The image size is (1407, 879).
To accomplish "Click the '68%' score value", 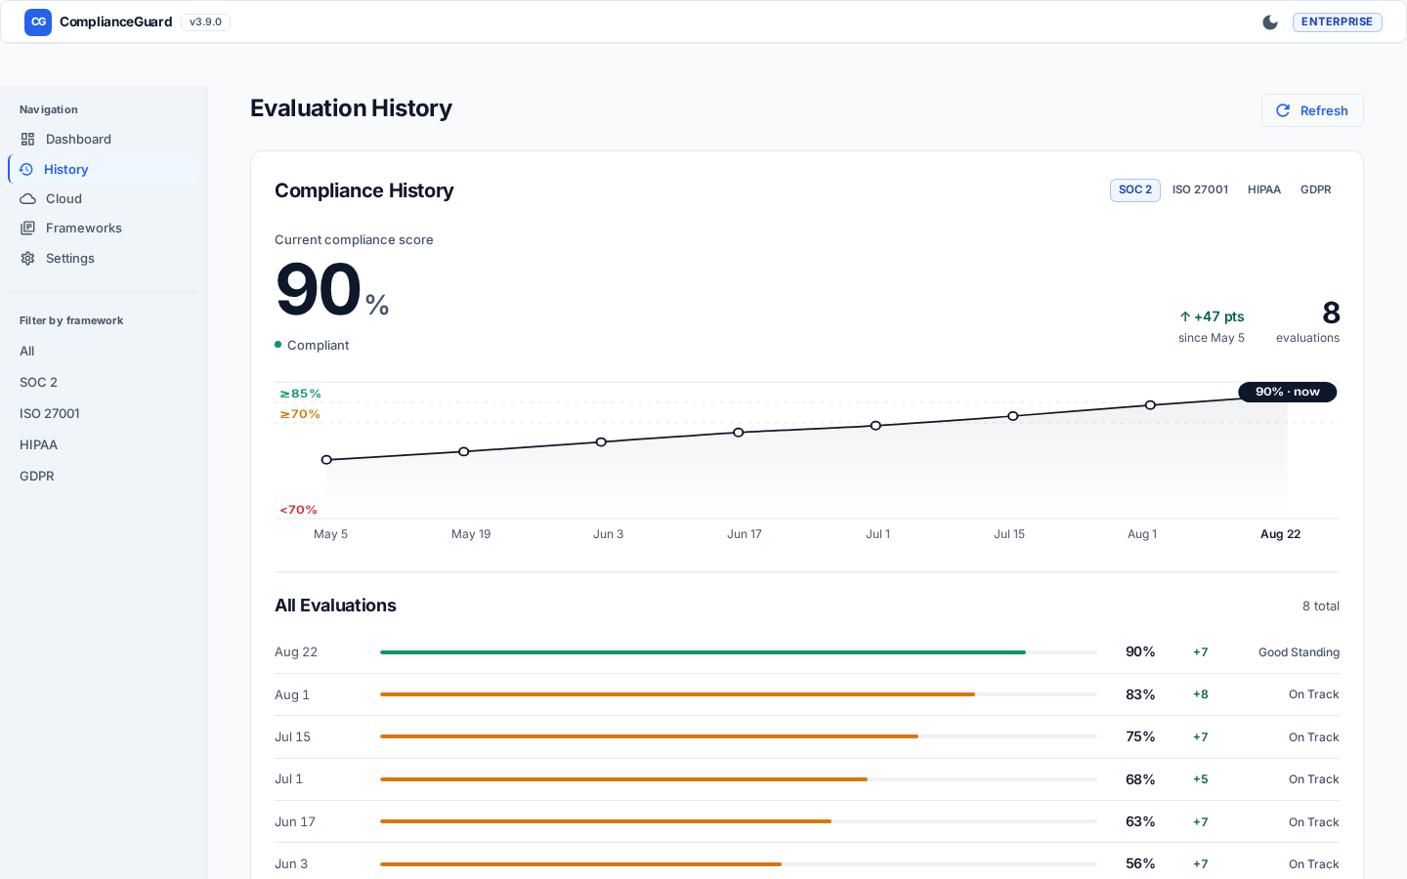I will coord(1140,779).
